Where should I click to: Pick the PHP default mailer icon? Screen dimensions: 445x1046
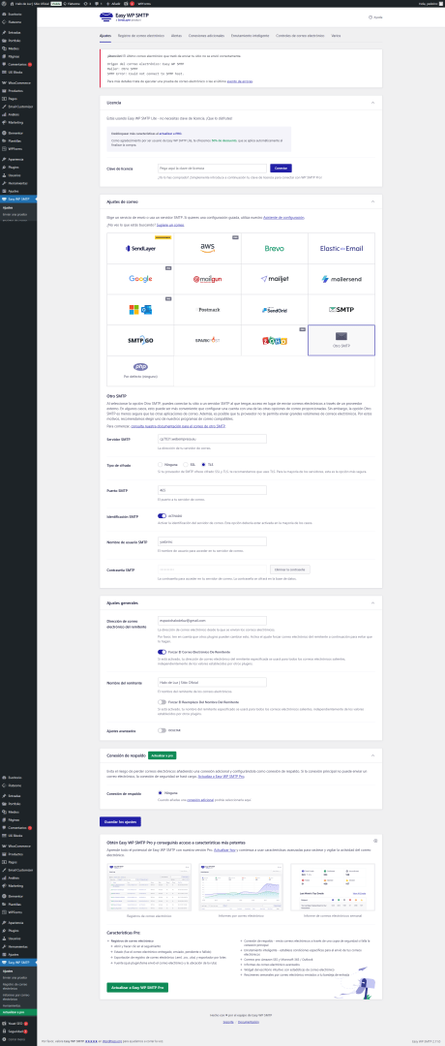tap(140, 367)
